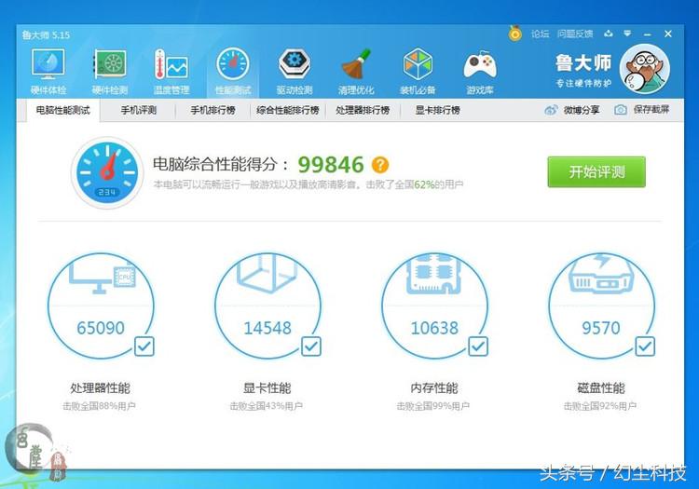
Task: Switch to 手机排行榜 tab
Action: coord(212,110)
